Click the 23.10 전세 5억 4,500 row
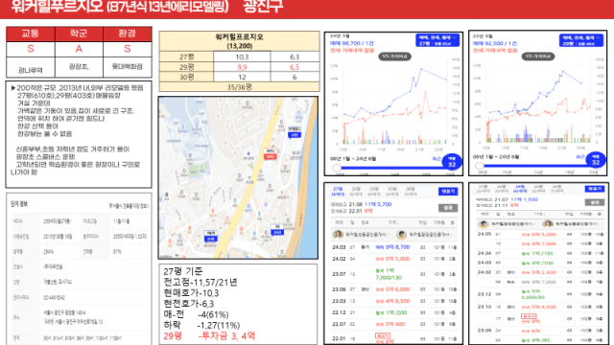The width and height of the screenshot is (614, 345). (540, 307)
